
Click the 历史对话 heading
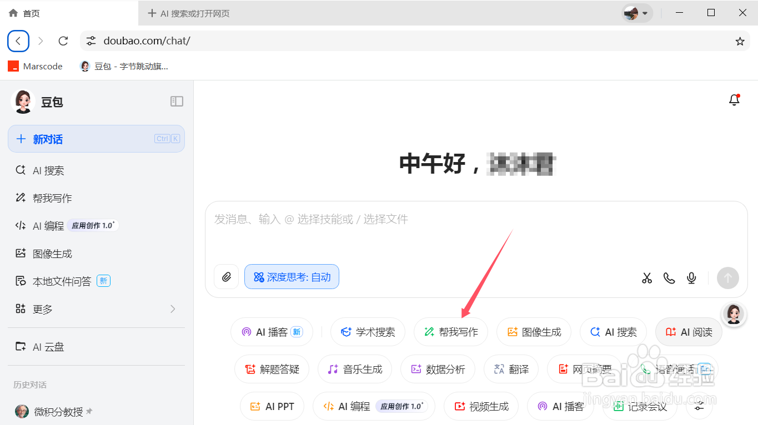30,384
